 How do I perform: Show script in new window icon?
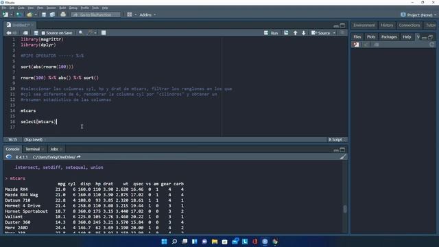pos(25,33)
